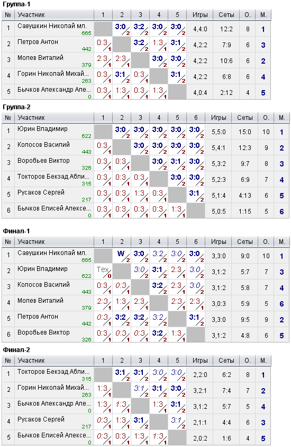Select Колосов Василий in Финал-1 table
The height and width of the screenshot is (447, 291).
click(x=43, y=285)
